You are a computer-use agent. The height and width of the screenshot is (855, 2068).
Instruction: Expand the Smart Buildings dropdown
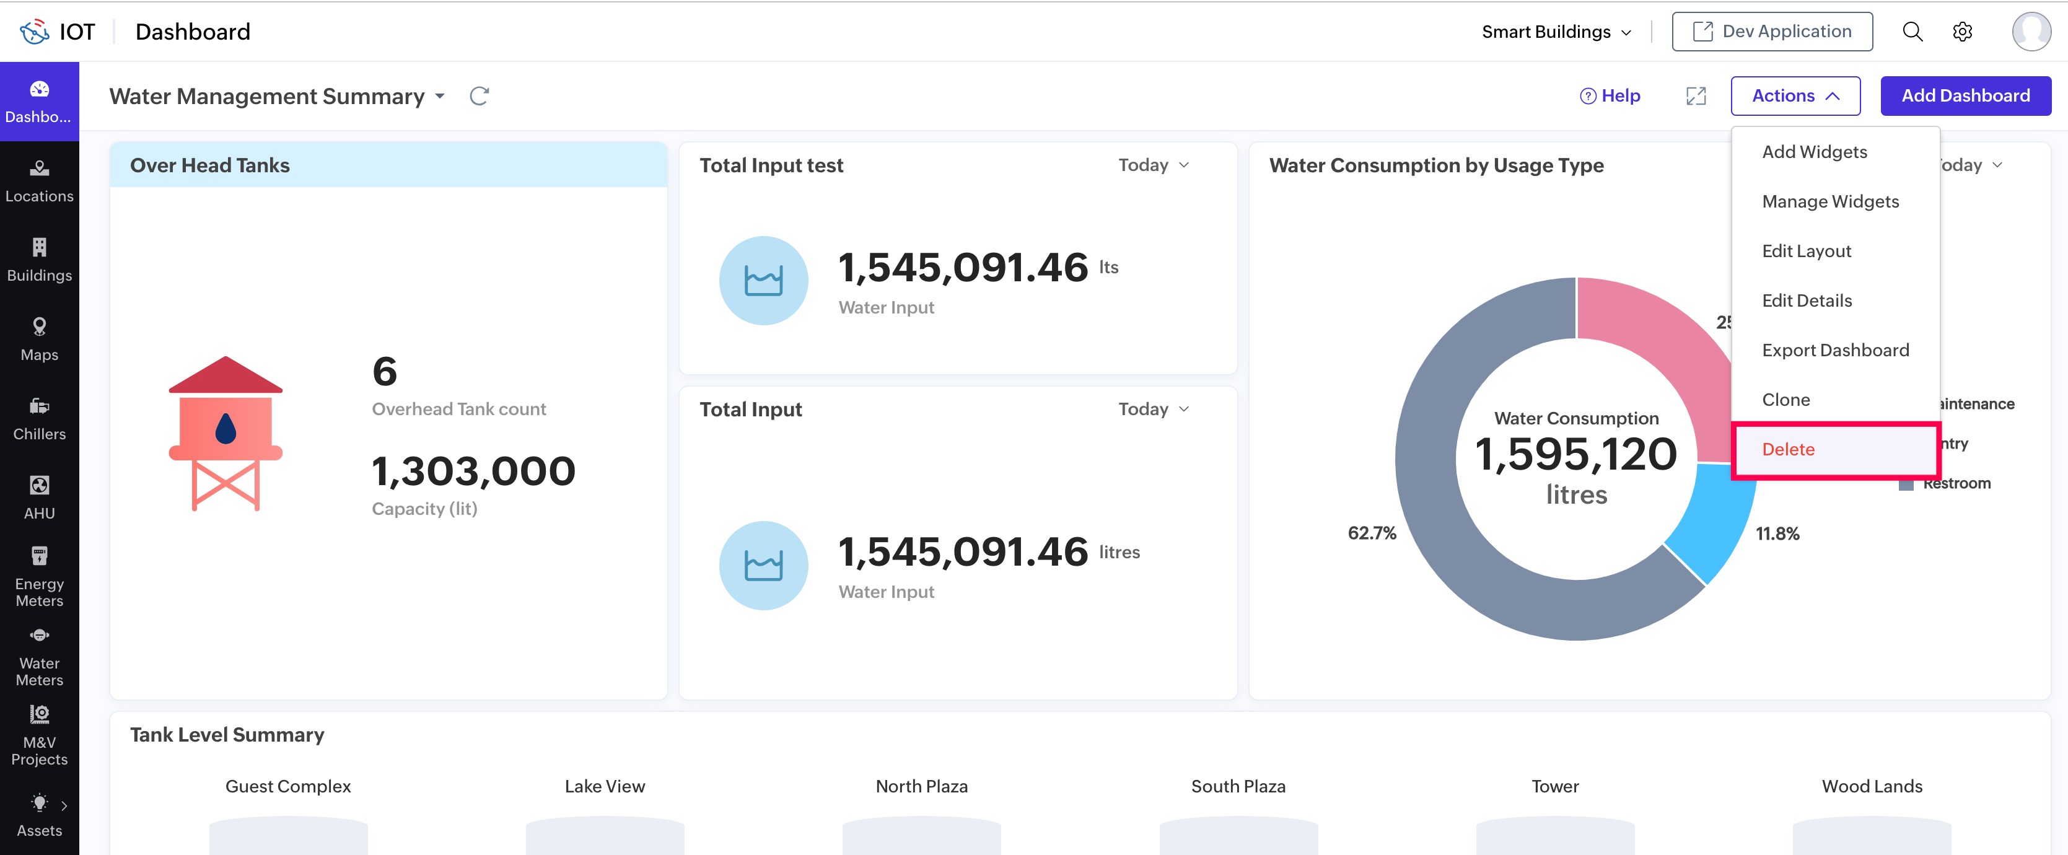tap(1556, 32)
